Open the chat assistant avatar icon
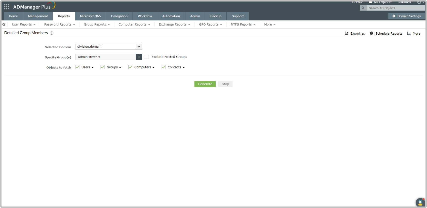The width and height of the screenshot is (427, 208). click(x=420, y=202)
